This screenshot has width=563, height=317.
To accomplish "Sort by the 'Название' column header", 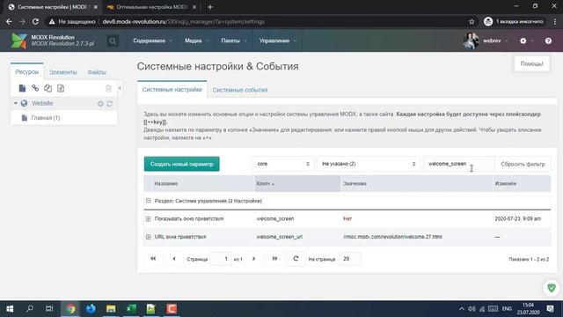I will coord(203,184).
